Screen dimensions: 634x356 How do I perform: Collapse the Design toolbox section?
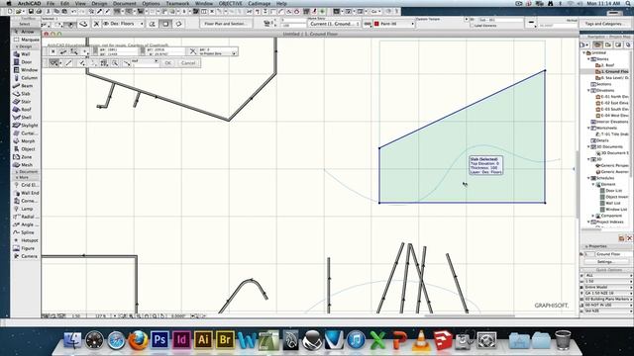[17, 46]
